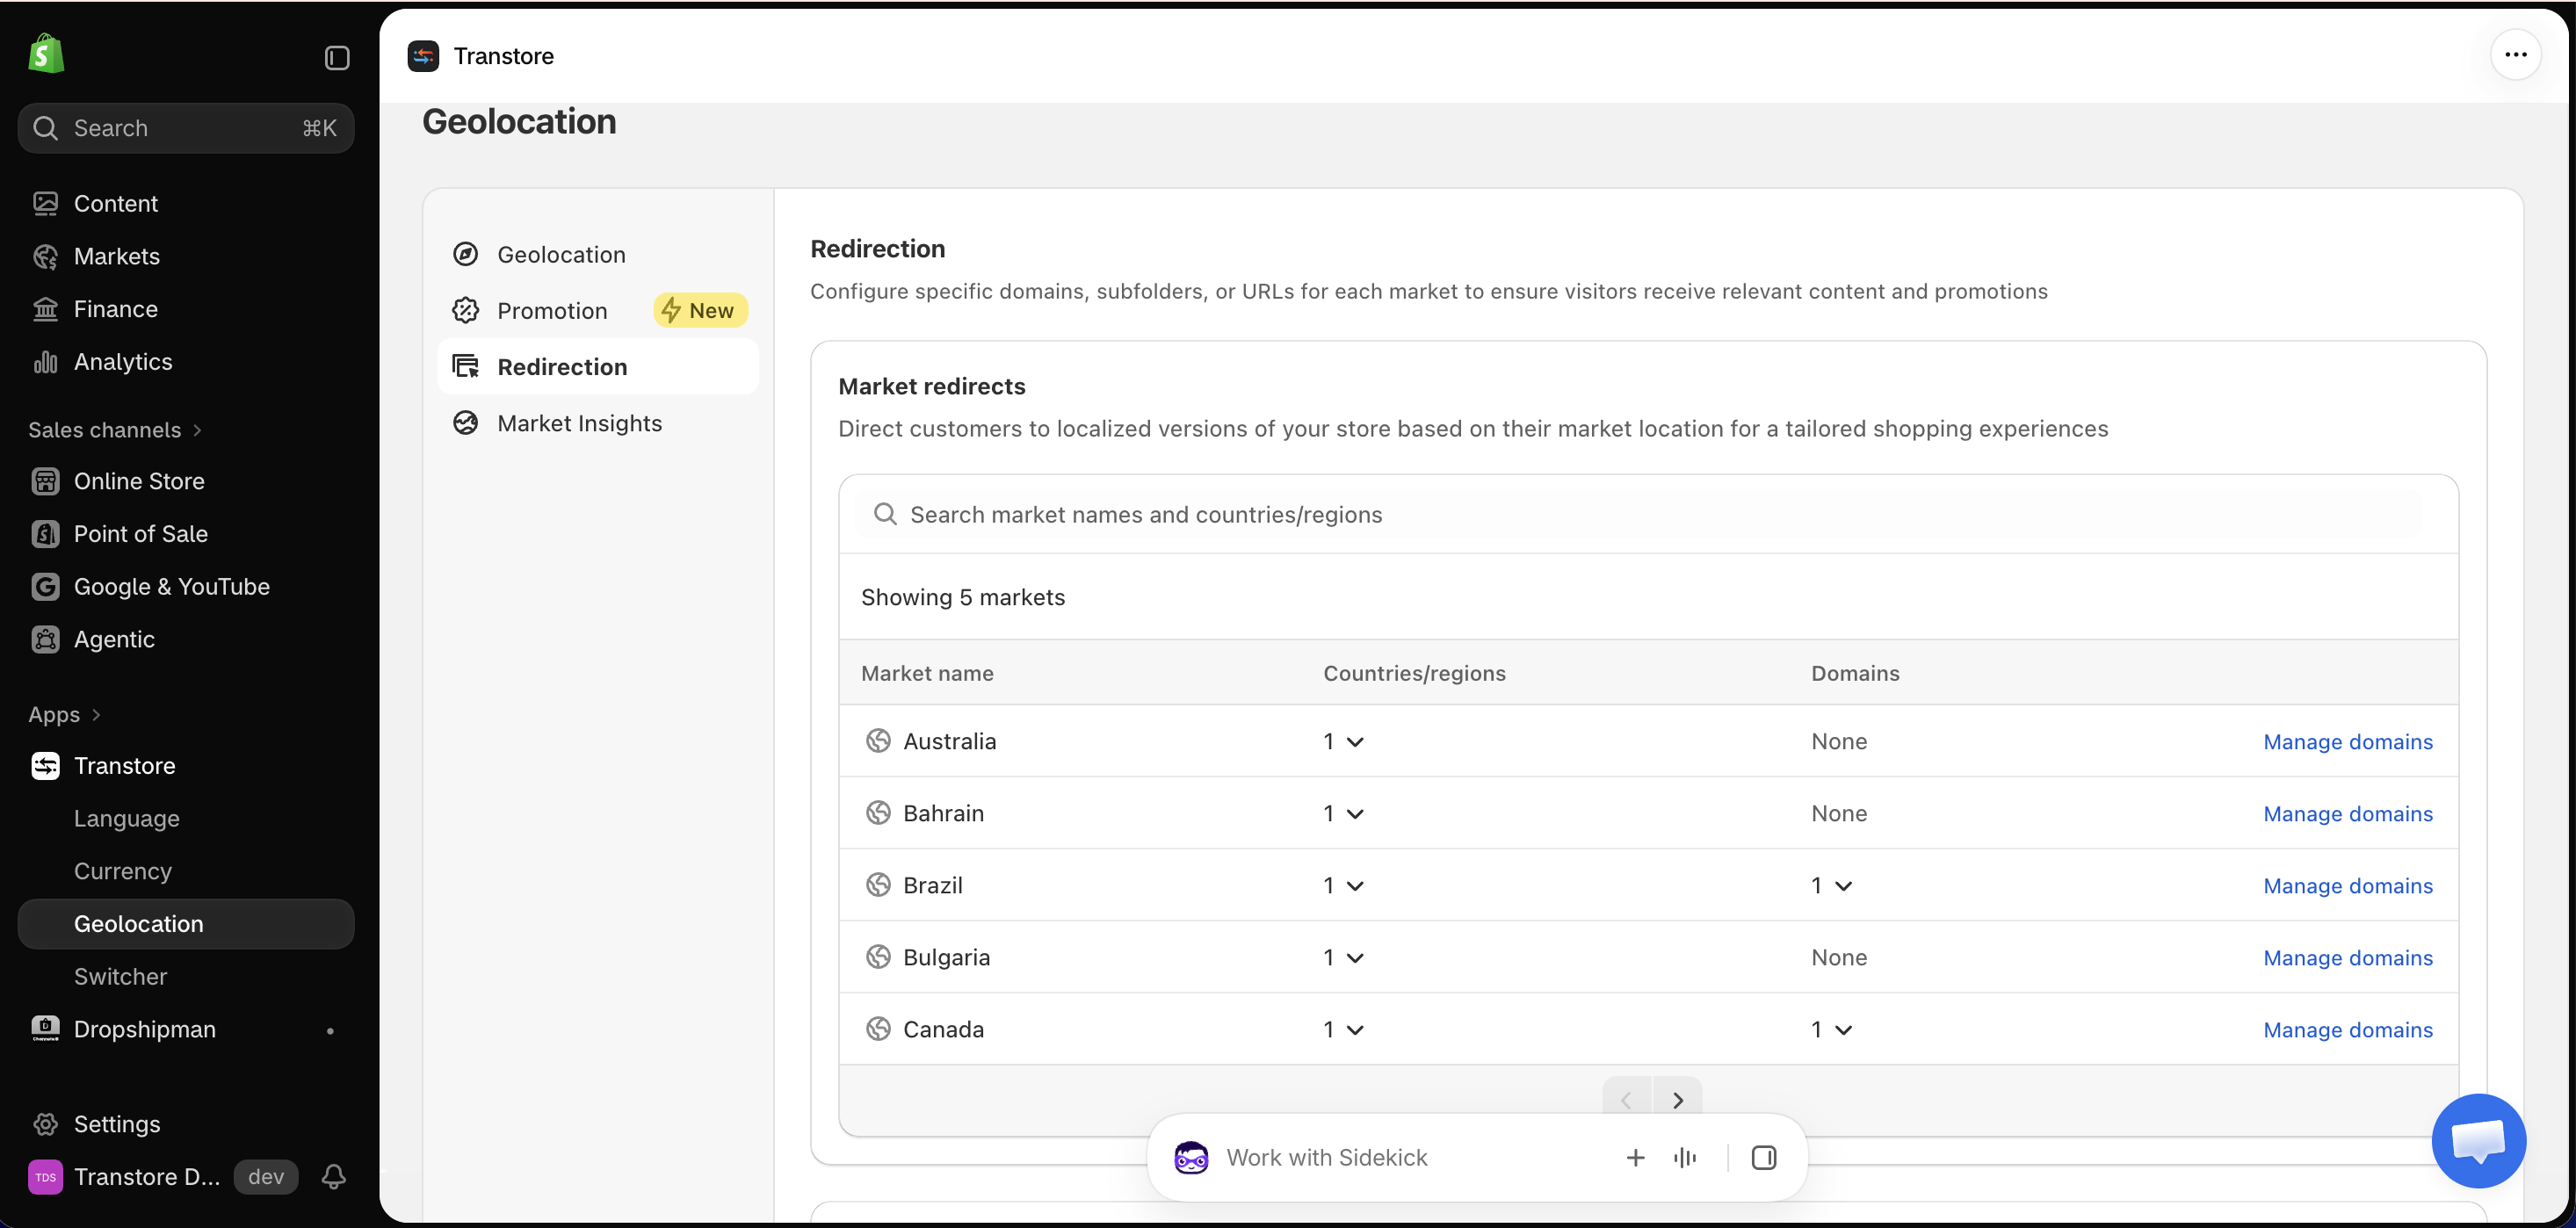
Task: Click the TDS store avatar
Action: pyautogui.click(x=45, y=1177)
